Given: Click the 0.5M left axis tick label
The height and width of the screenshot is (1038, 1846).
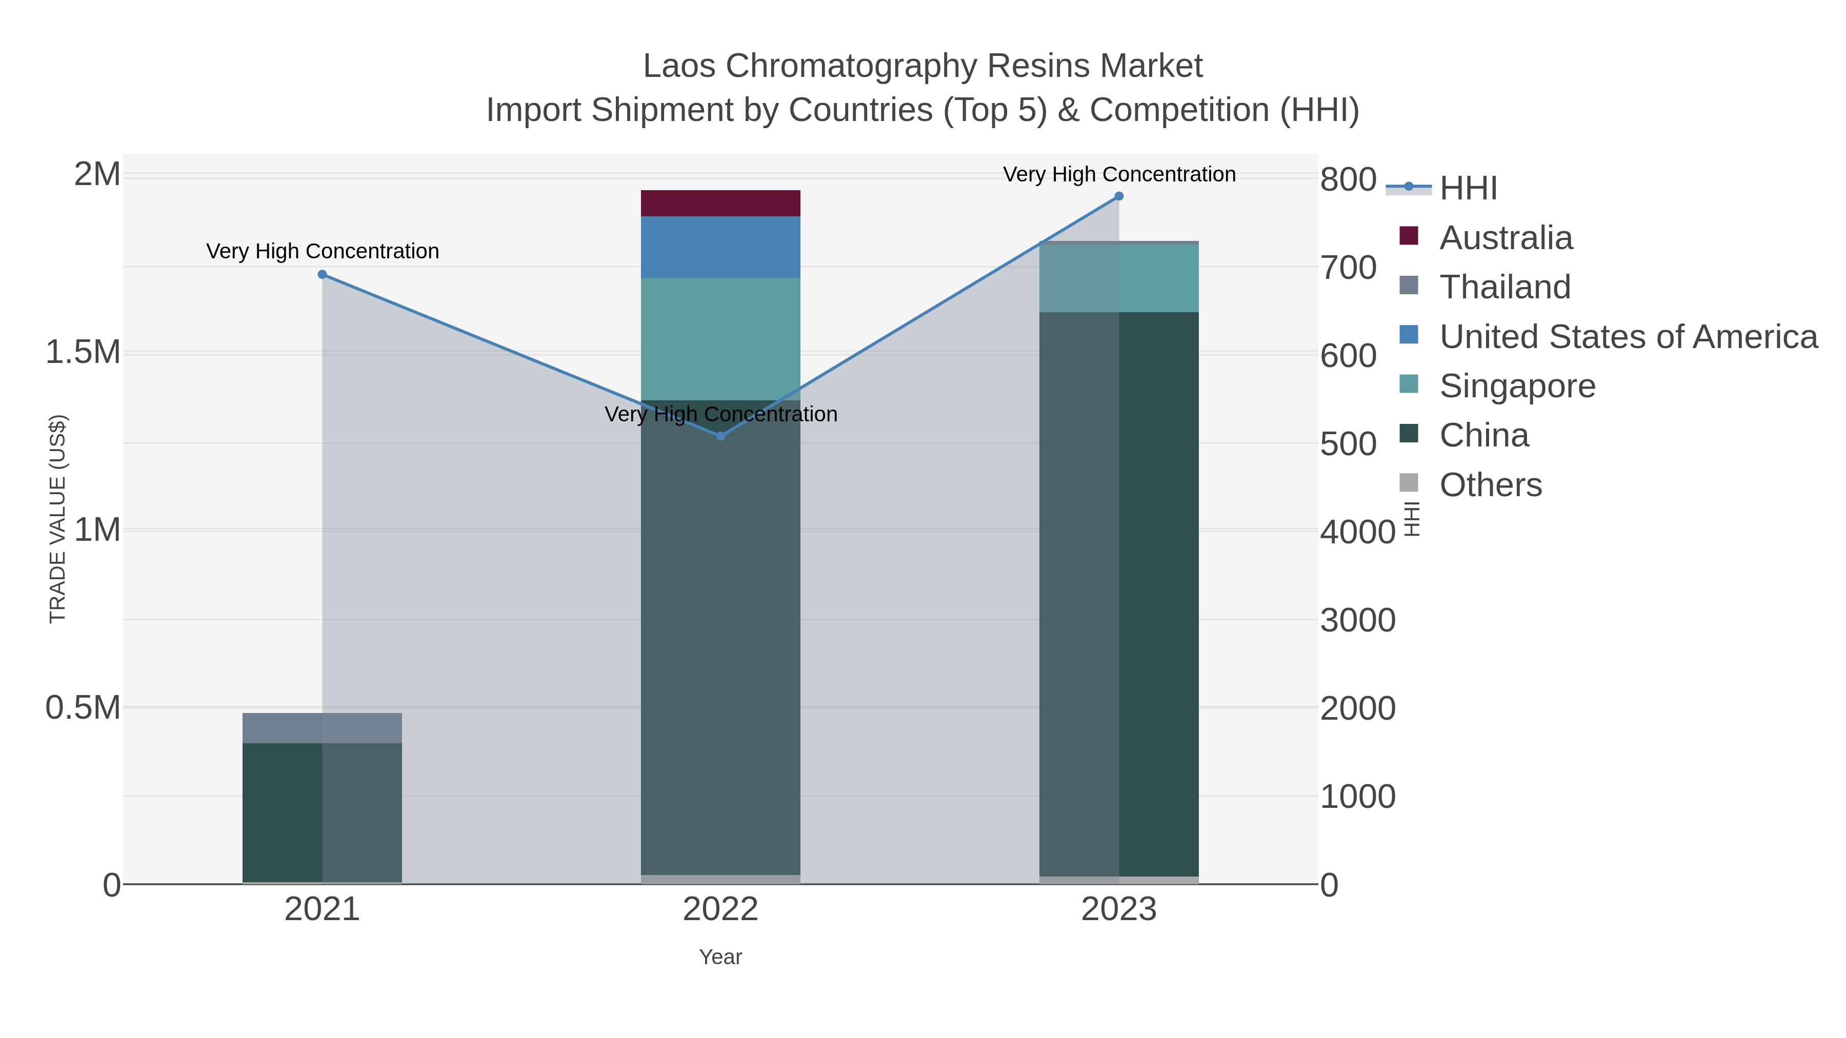Looking at the screenshot, I should pyautogui.click(x=83, y=708).
